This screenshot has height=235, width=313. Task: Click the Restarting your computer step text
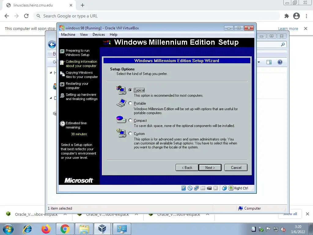77,86
